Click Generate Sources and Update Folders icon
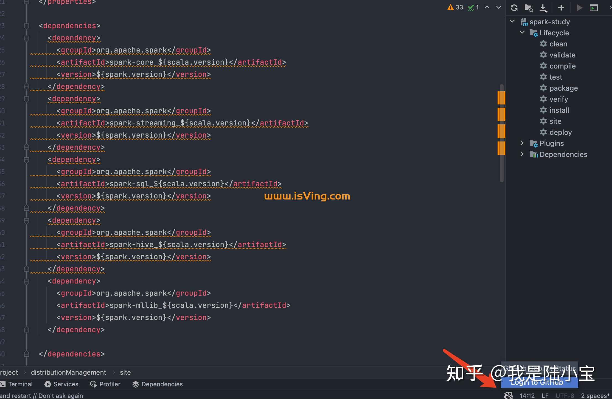The width and height of the screenshot is (612, 399). pyautogui.click(x=529, y=8)
